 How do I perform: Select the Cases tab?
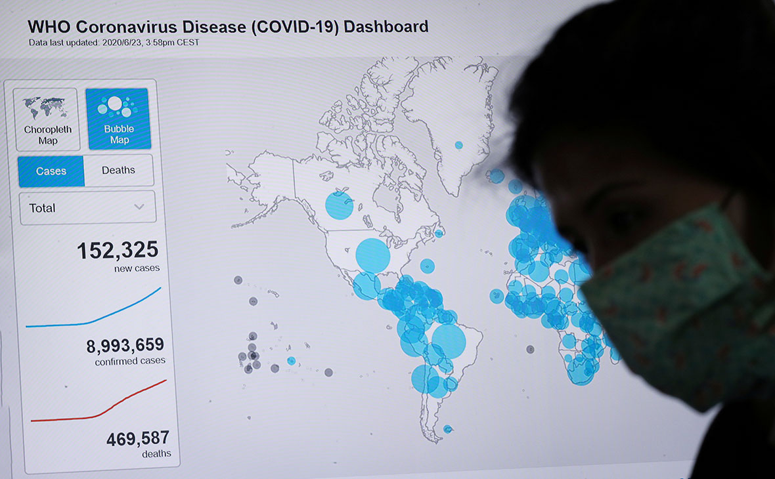[x=51, y=171]
